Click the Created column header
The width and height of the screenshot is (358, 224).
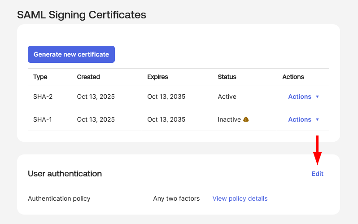pos(88,77)
